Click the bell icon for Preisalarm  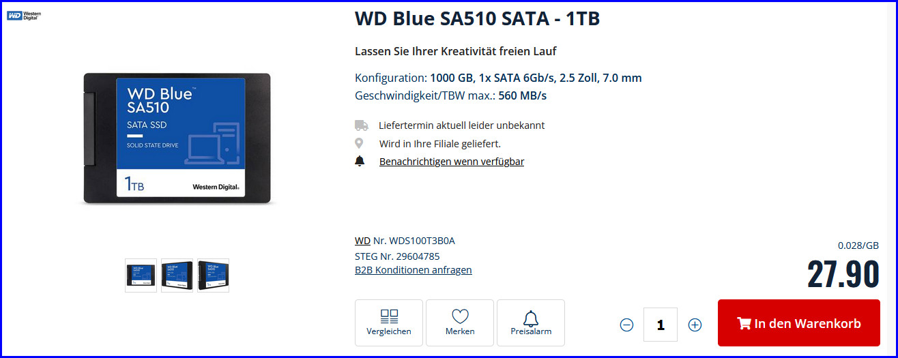pos(531,317)
